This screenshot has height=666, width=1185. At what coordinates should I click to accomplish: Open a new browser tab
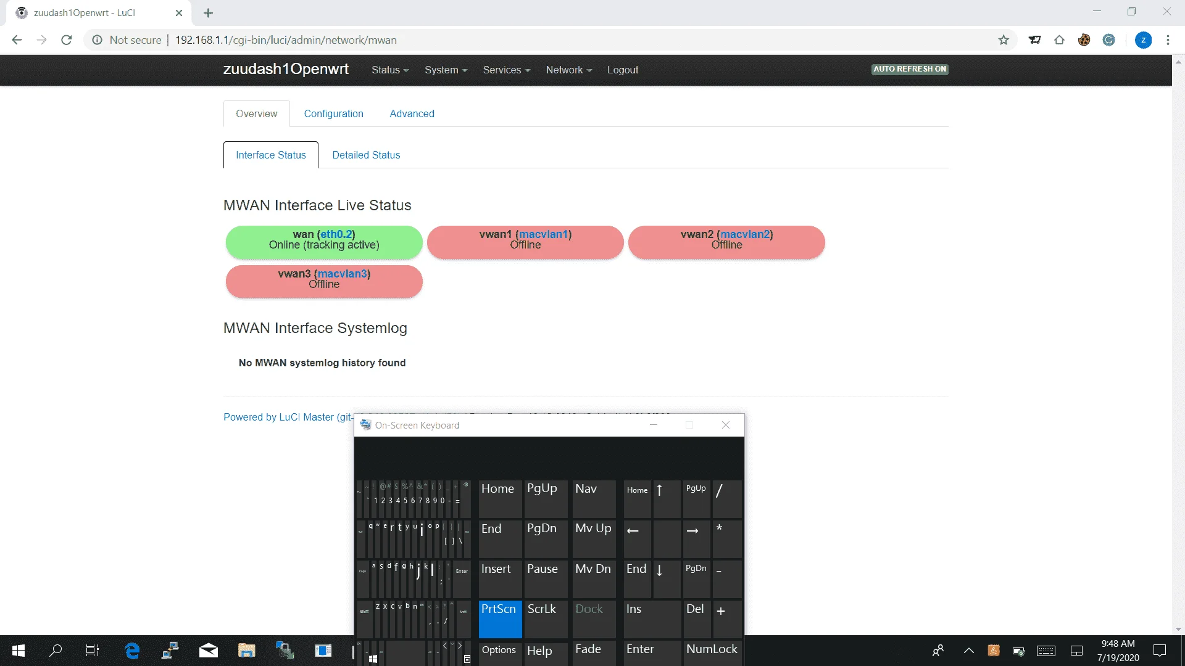(x=209, y=13)
